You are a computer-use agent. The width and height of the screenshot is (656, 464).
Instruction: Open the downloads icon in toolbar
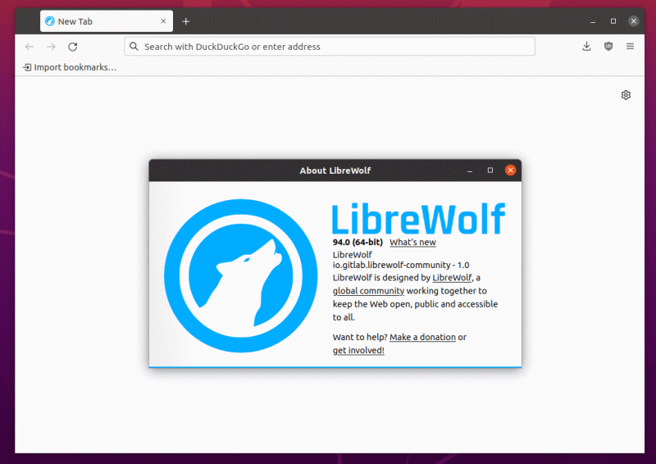586,46
